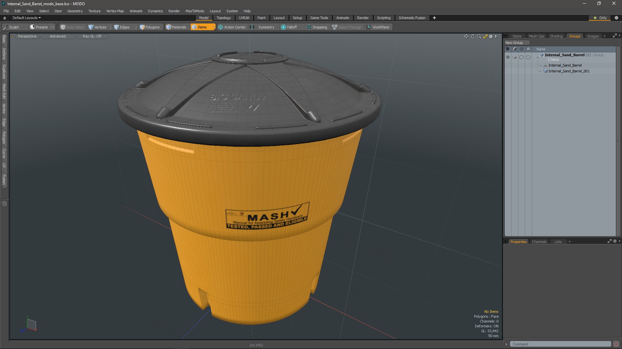
Task: Click the eye visibility column header icon
Action: [508, 49]
